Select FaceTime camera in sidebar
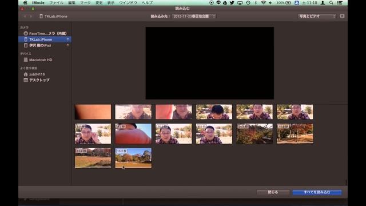 [x=45, y=33]
